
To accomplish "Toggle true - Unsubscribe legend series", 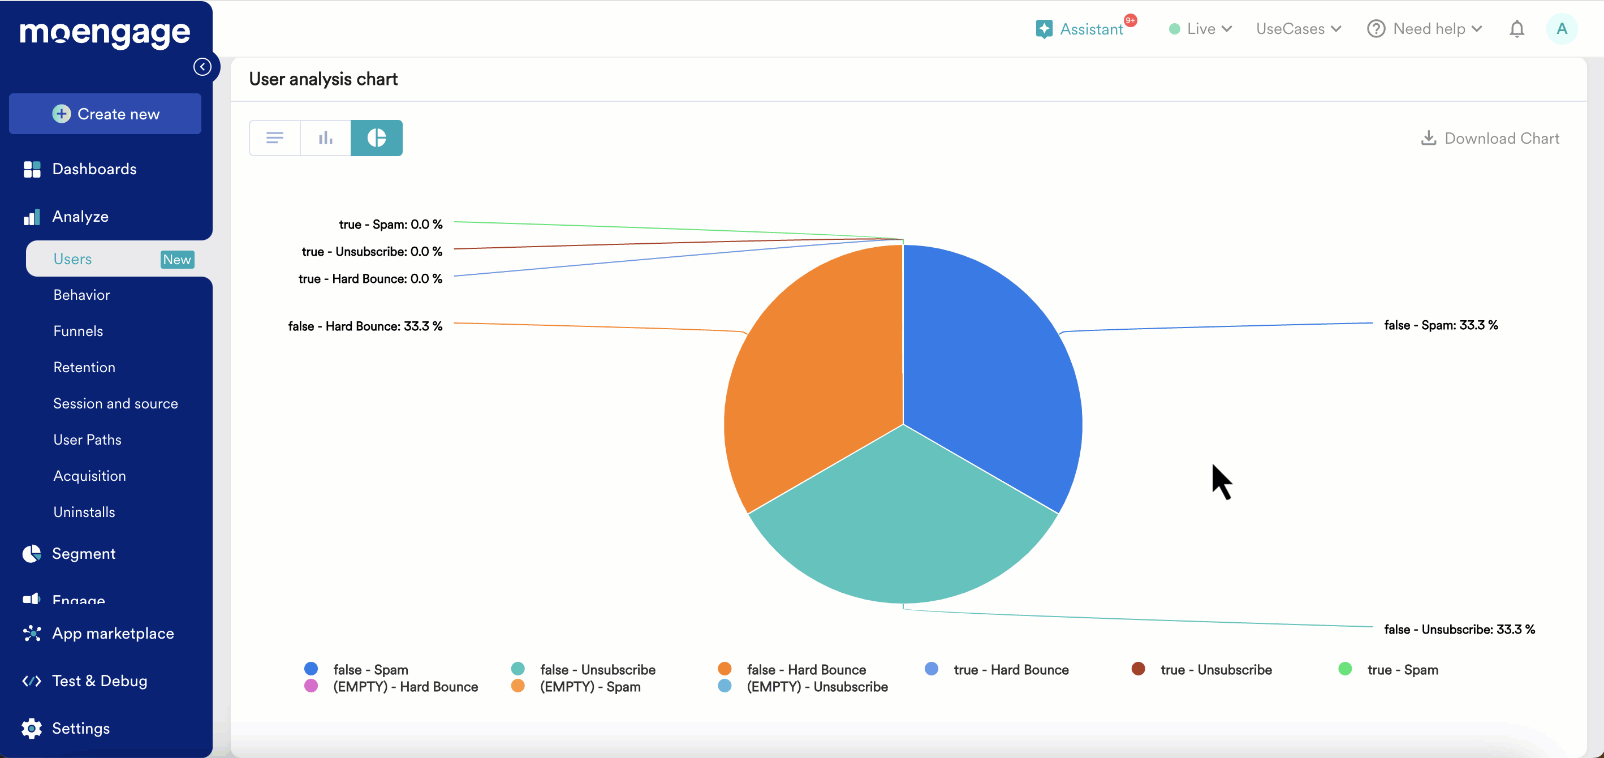I will [x=1215, y=670].
